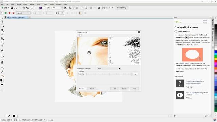This screenshot has height=122, width=217.
Task: Open the Object menu
Action: tap(45, 4)
